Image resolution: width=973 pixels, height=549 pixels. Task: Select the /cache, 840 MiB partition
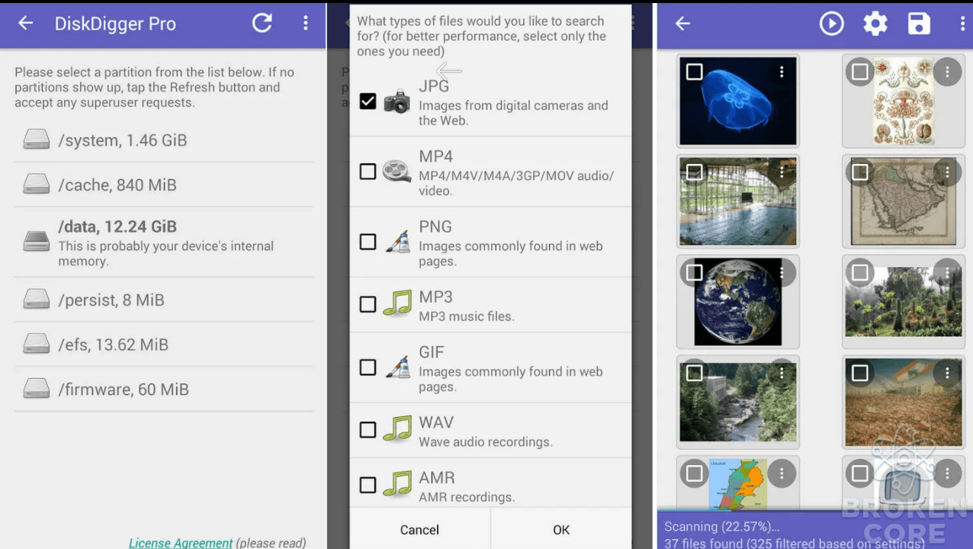(x=164, y=185)
